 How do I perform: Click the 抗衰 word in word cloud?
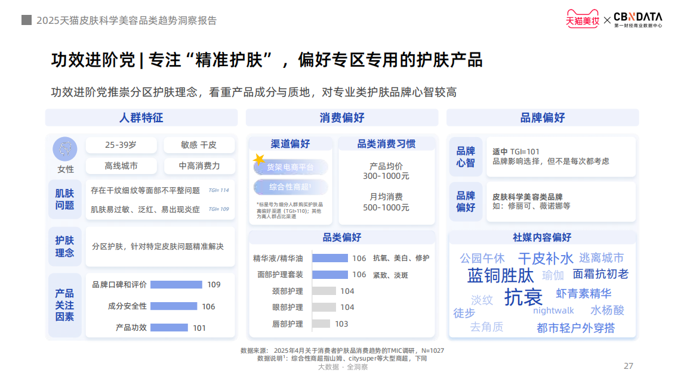(523, 296)
